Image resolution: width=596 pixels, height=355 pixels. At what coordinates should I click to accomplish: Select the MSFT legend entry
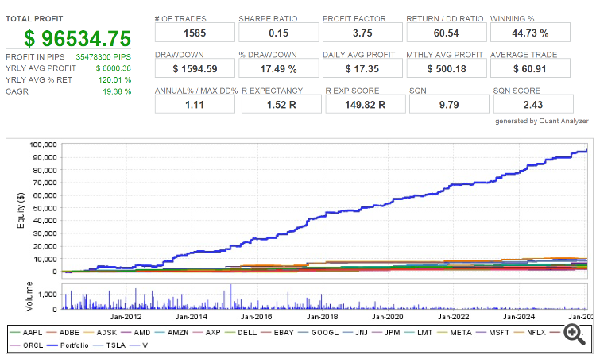[493, 333]
